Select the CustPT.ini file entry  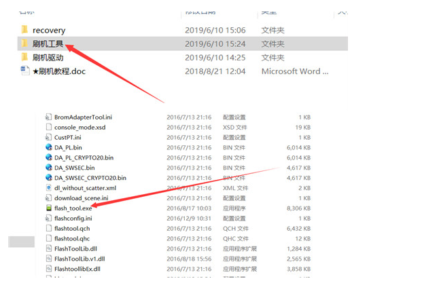67,137
